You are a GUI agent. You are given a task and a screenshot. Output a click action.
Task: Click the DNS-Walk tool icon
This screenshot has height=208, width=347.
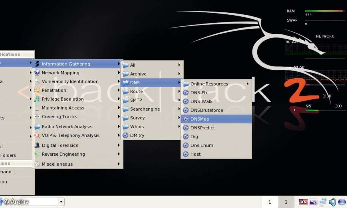186,101
